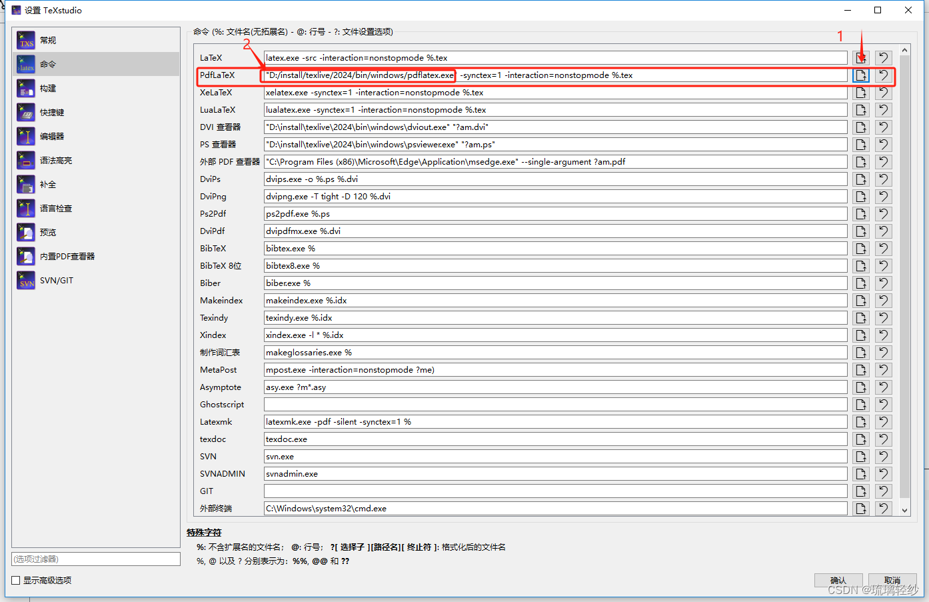
Task: Browse for DviPng executable file
Action: point(861,197)
